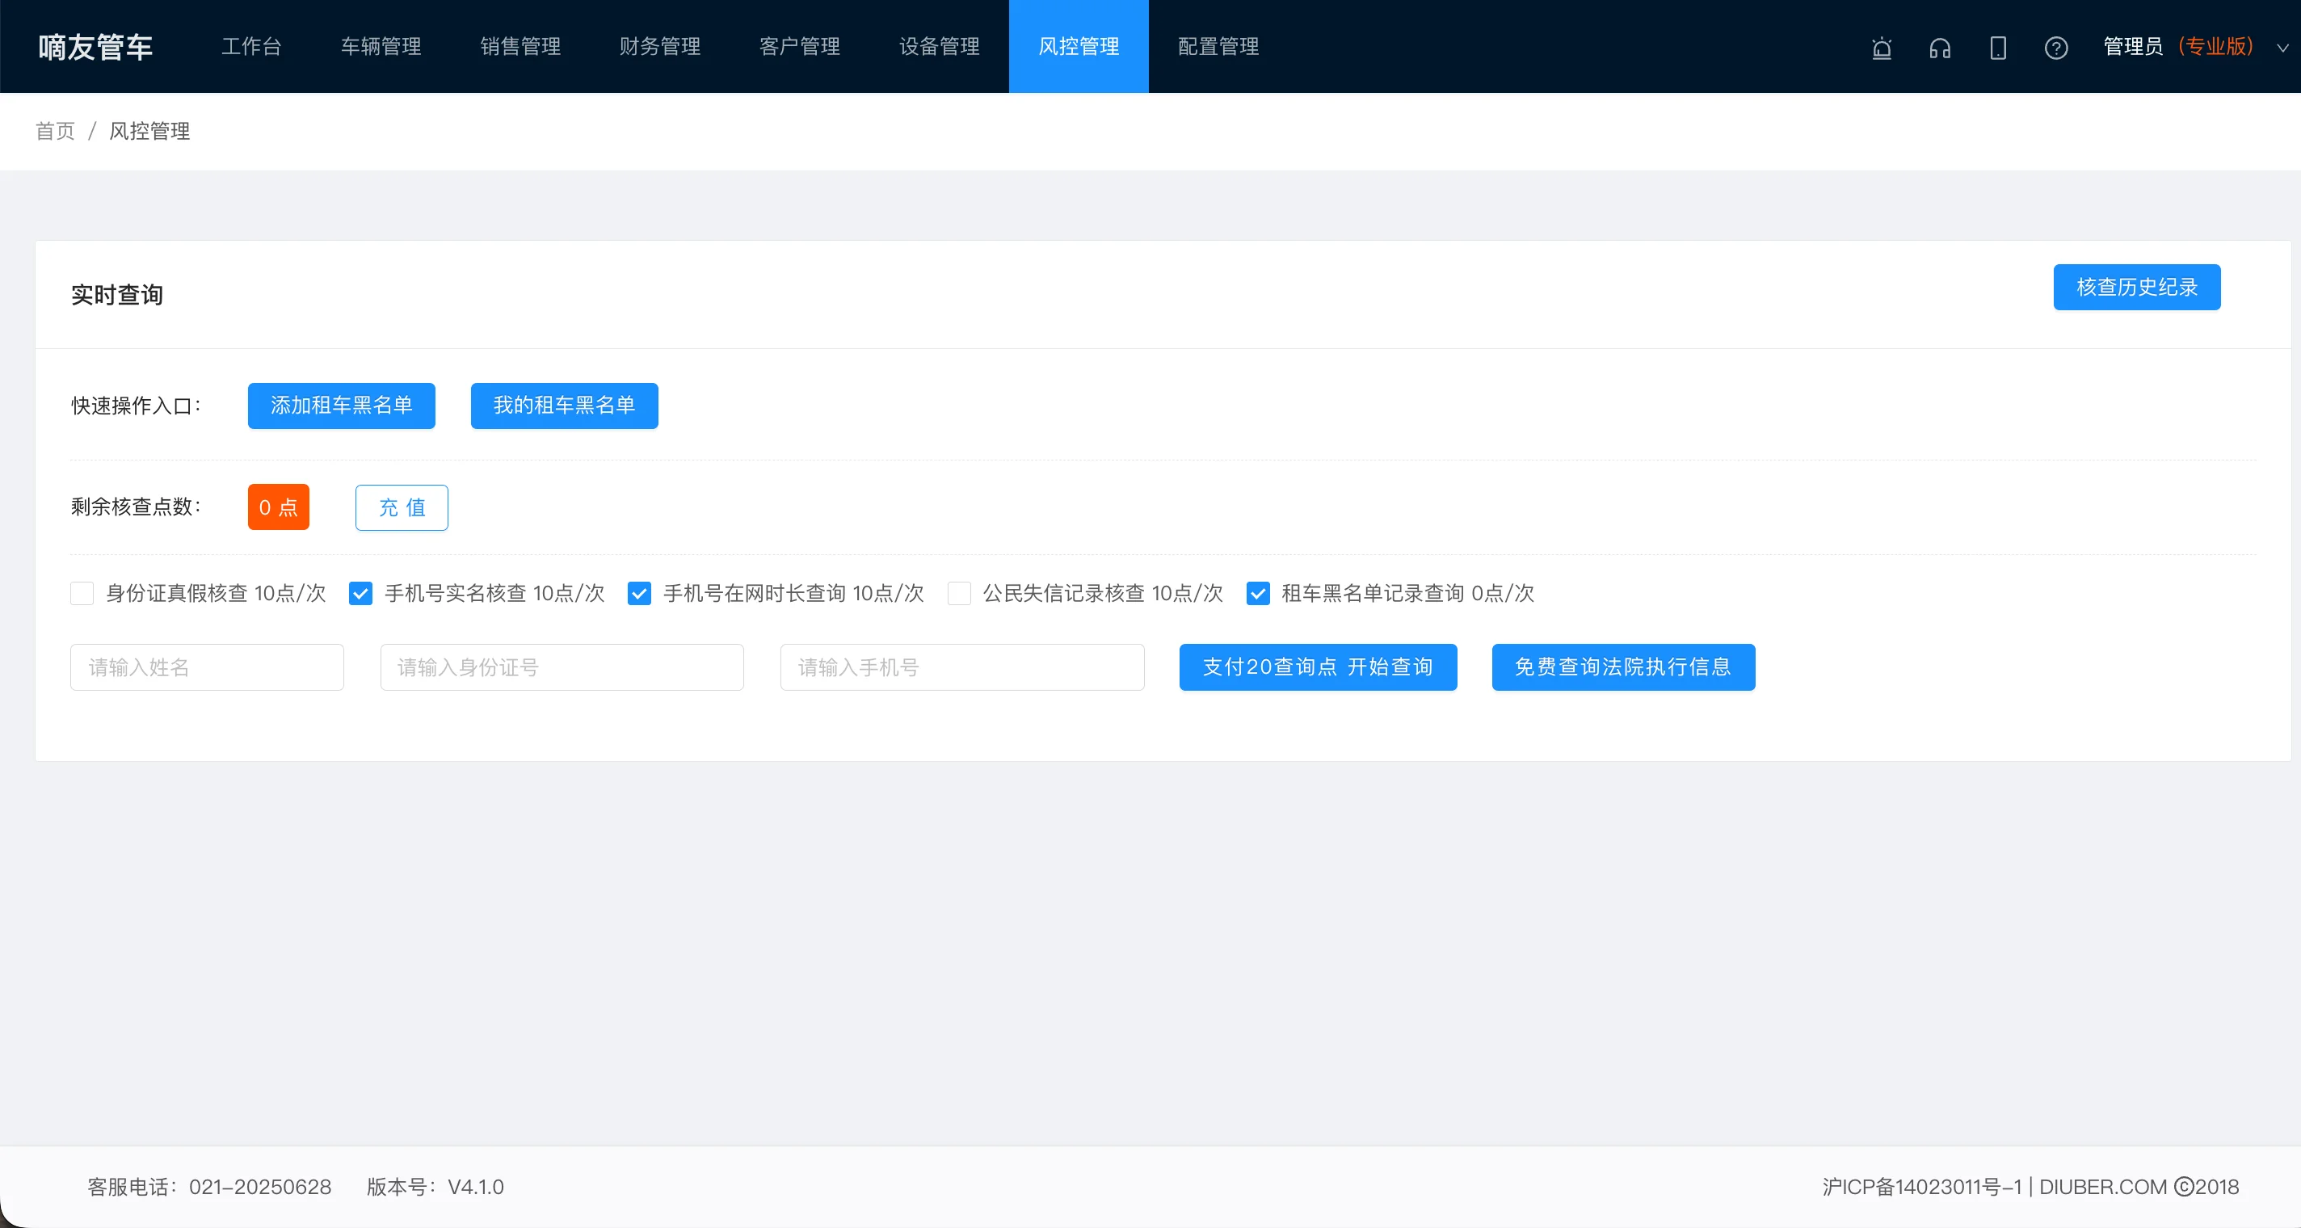2301x1228 pixels.
Task: Uncheck 手机号在网时长查询 checkbox
Action: 640,593
